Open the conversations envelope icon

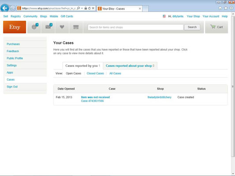(x=48, y=27)
